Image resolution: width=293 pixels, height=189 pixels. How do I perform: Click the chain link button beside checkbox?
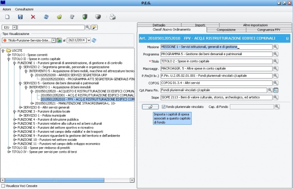pos(150,107)
